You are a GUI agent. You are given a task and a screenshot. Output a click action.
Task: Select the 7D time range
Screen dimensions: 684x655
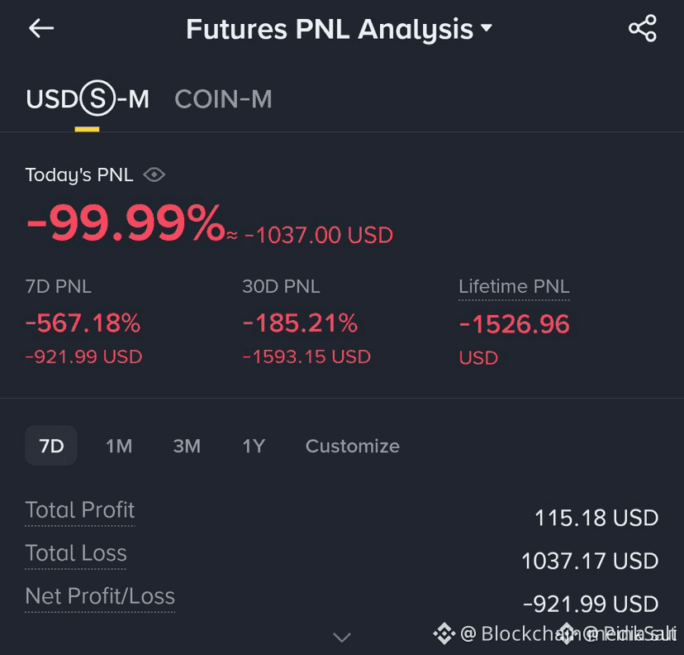[x=51, y=446]
